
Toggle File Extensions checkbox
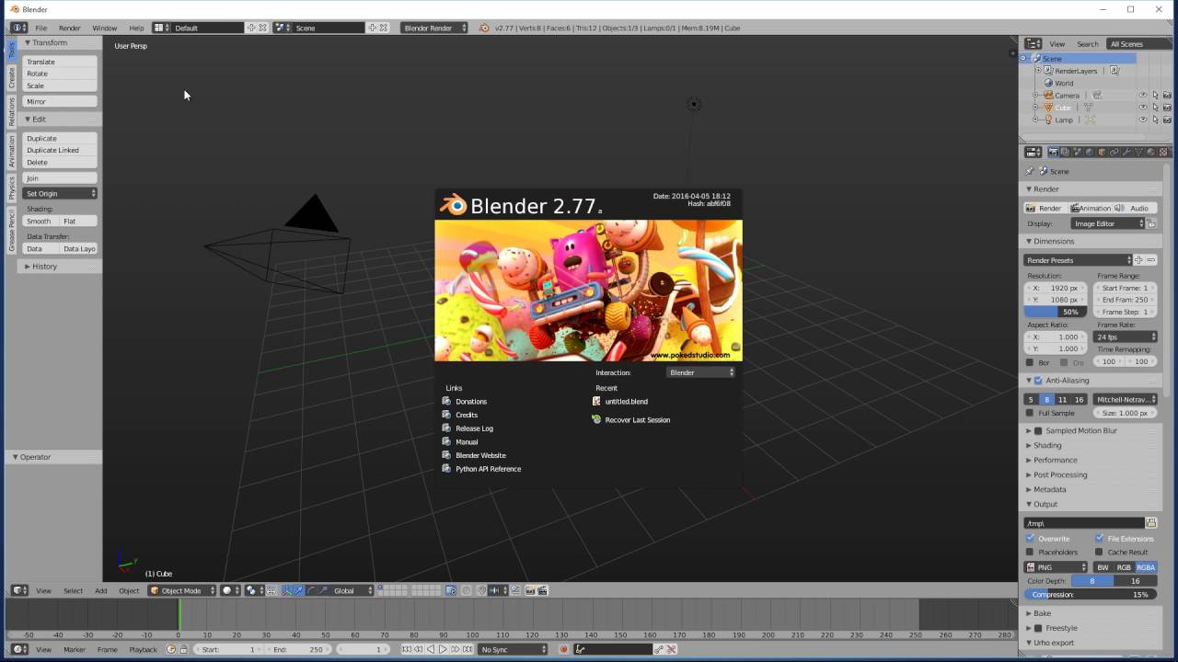click(x=1099, y=538)
